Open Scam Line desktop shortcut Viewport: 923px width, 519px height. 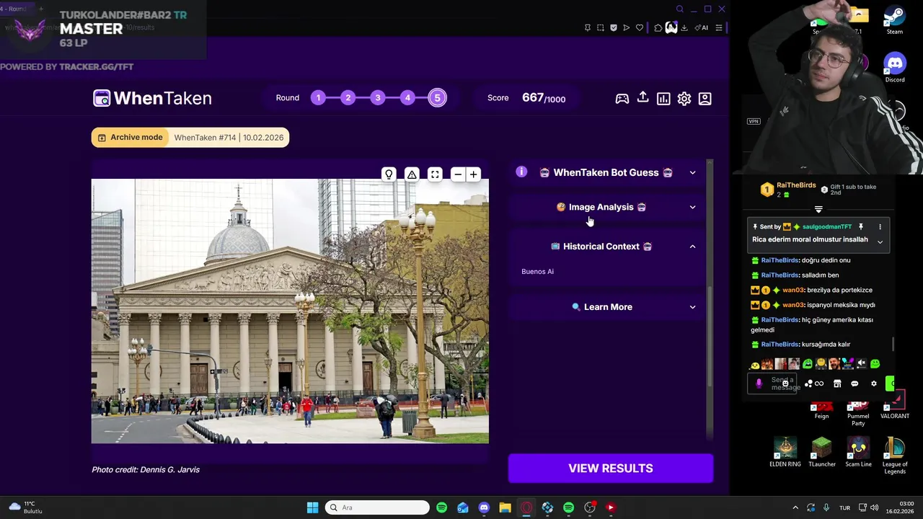[858, 452]
